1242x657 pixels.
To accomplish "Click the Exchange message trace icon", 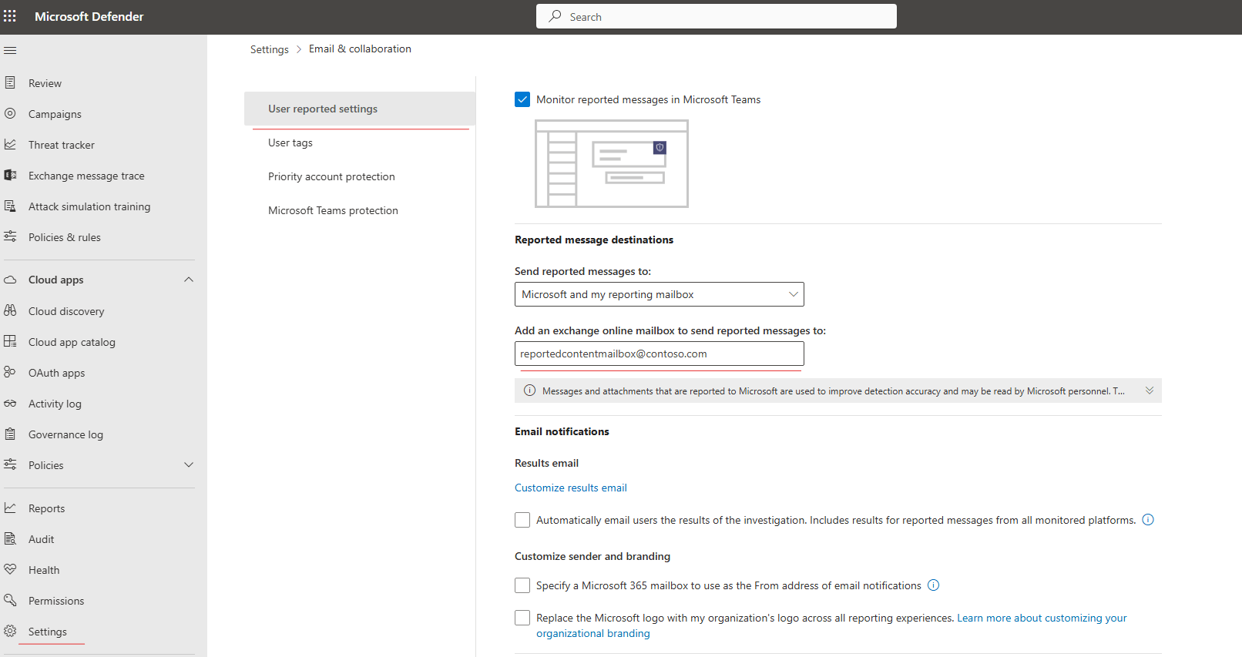I will point(10,175).
